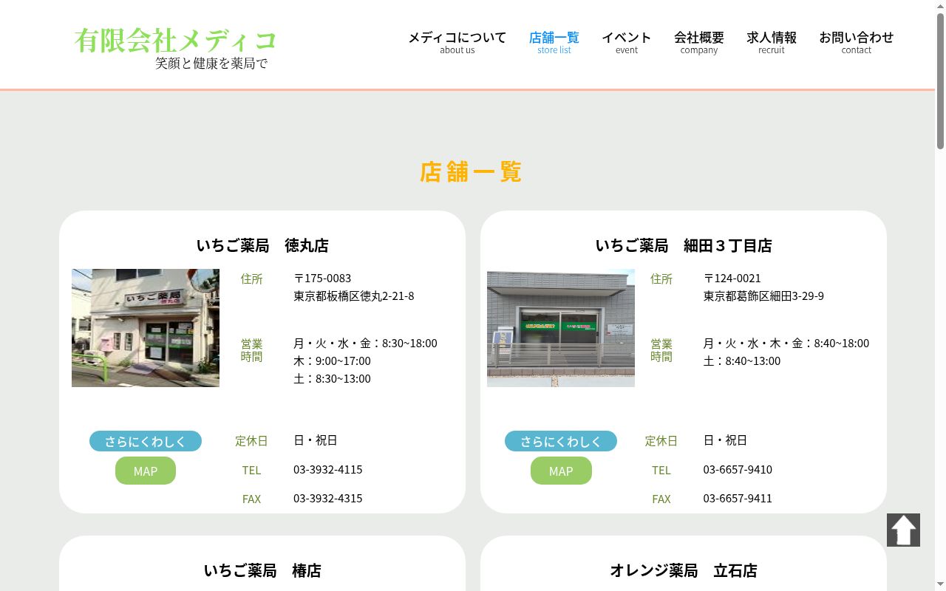The width and height of the screenshot is (946, 591).
Task: Click phone number 03-3932-4115
Action: tap(328, 469)
